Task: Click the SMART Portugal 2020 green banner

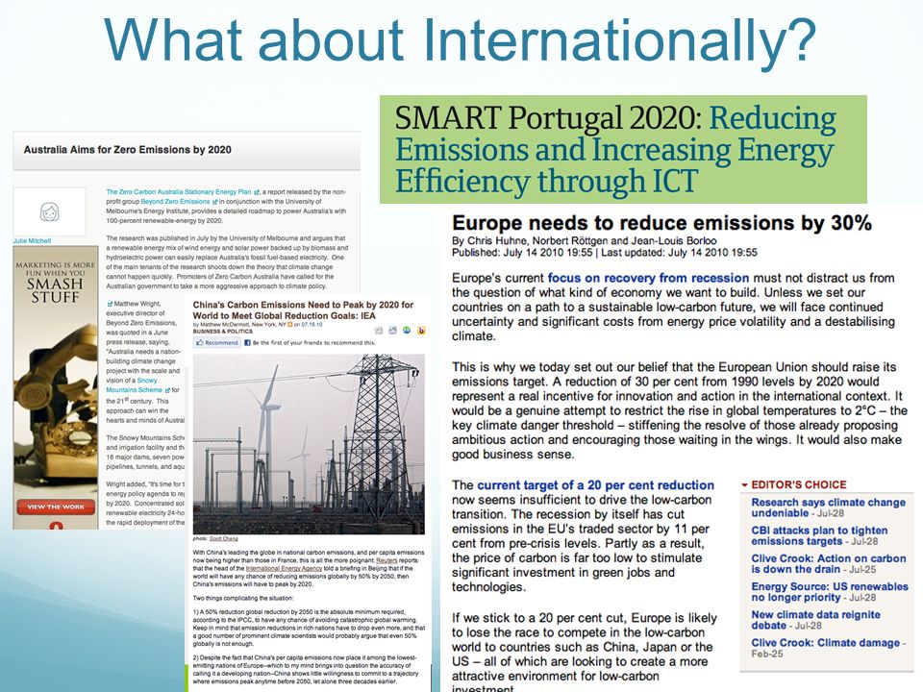Action: click(623, 150)
